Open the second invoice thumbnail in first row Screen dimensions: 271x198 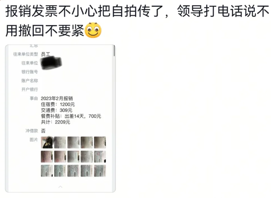[60, 143]
